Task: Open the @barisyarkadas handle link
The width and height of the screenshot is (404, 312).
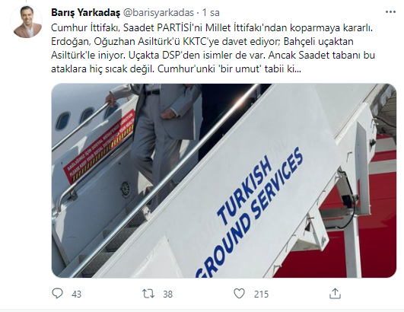Action: (158, 13)
